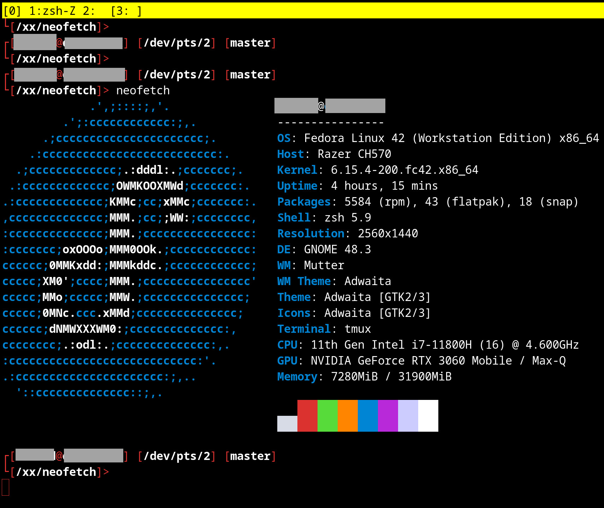
Task: Click the terminal cursor block
Action: click(5, 488)
